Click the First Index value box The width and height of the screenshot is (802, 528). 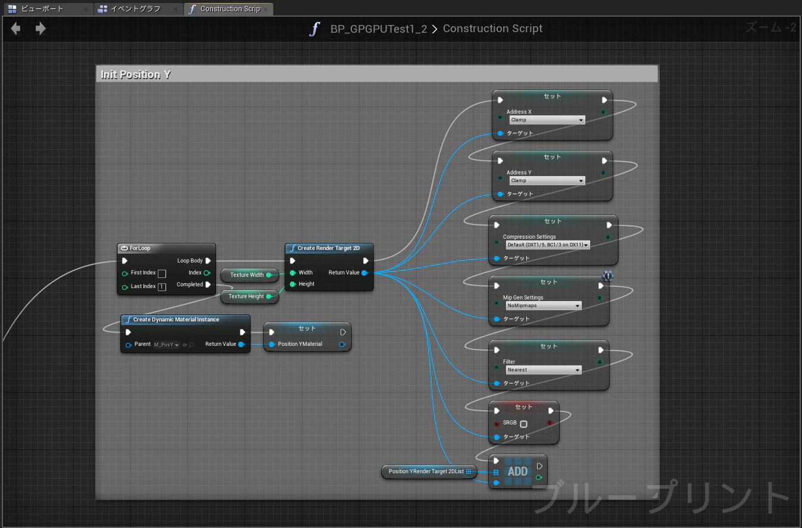pyautogui.click(x=162, y=273)
